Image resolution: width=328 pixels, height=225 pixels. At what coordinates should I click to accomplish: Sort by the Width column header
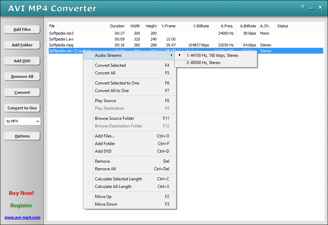(134, 26)
